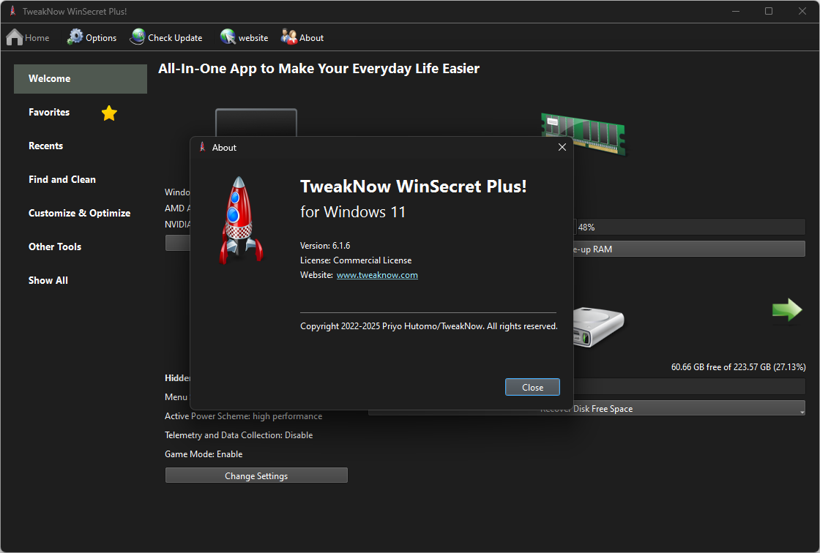Close the About dialog with the X
The height and width of the screenshot is (553, 820).
(x=562, y=148)
